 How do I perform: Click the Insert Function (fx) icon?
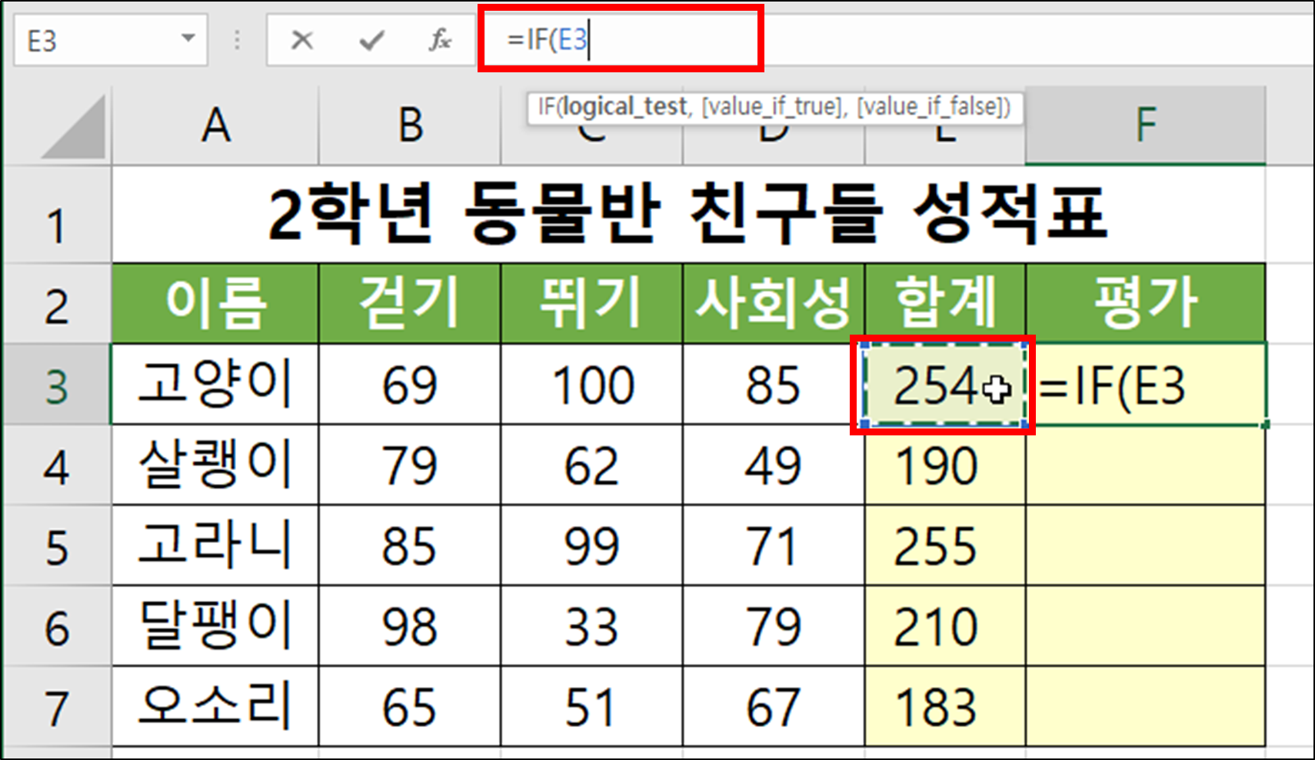click(x=440, y=42)
